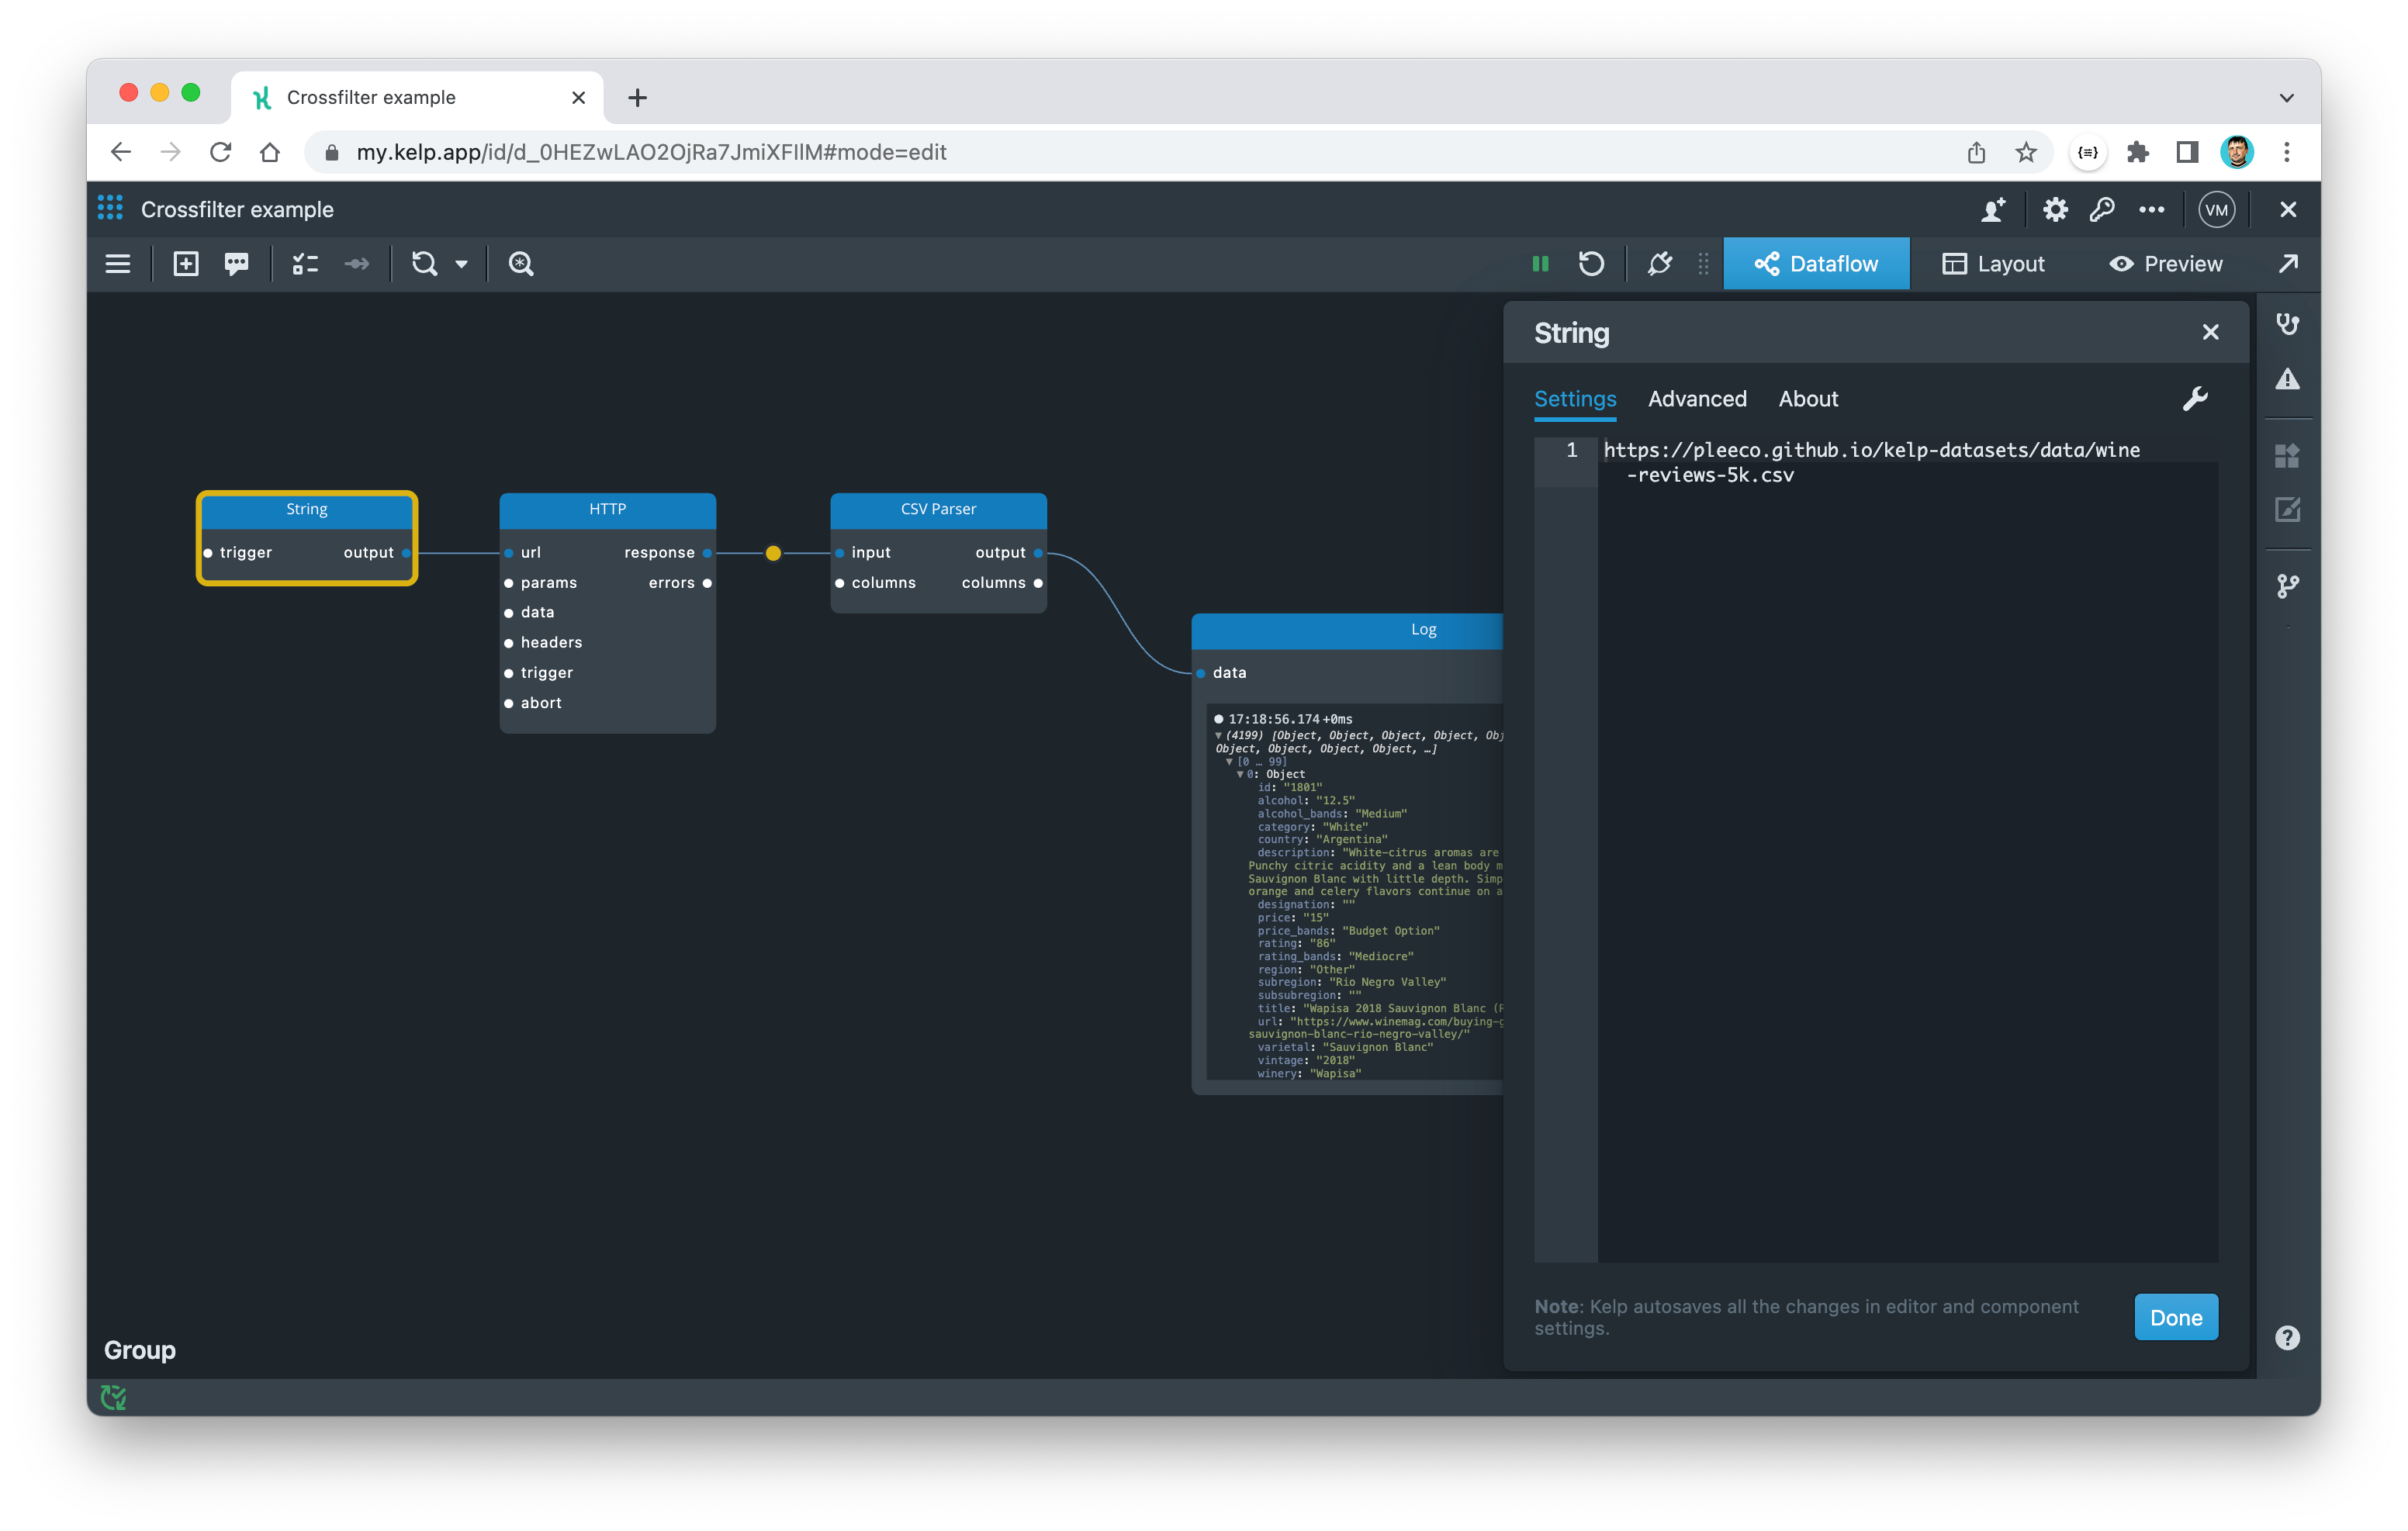Click the Done button
The image size is (2408, 1531).
(x=2176, y=1317)
